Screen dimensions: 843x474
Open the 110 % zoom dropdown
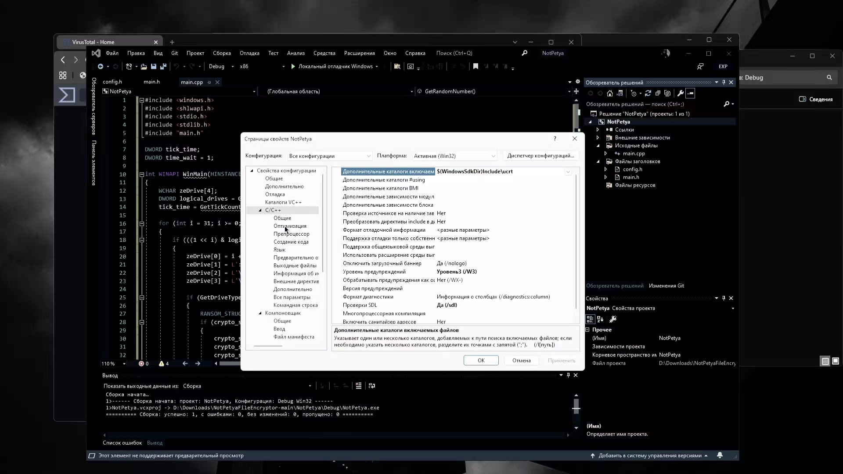114,364
